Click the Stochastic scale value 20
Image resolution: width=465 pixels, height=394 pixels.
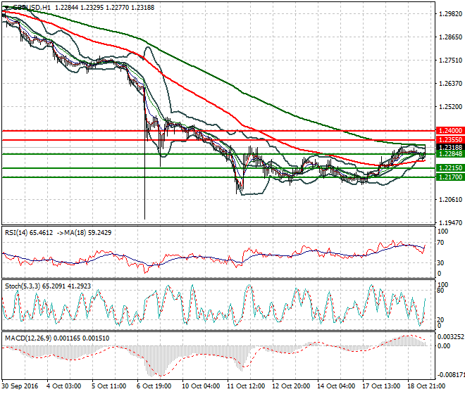pyautogui.click(x=441, y=319)
